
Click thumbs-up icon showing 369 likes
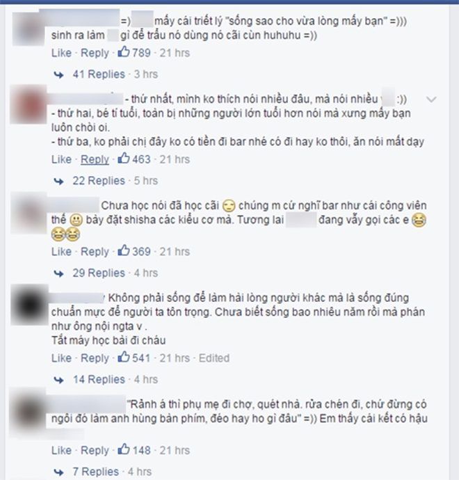tap(124, 250)
